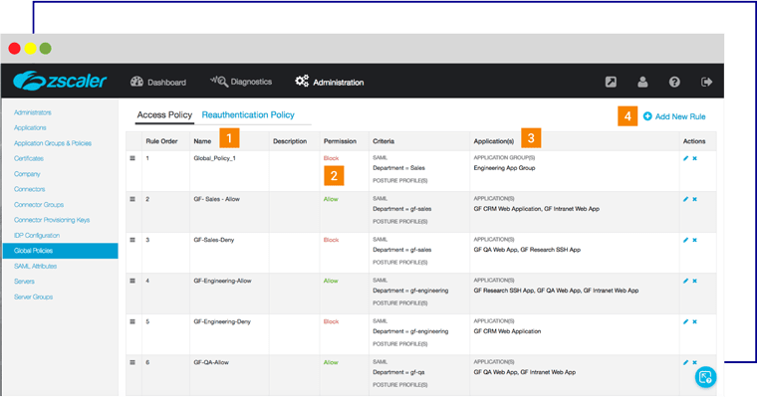Open Application Groups & Policies page
Image resolution: width=757 pixels, height=398 pixels.
[53, 143]
